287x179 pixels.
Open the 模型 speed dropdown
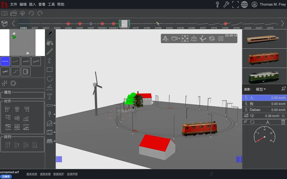[261, 89]
